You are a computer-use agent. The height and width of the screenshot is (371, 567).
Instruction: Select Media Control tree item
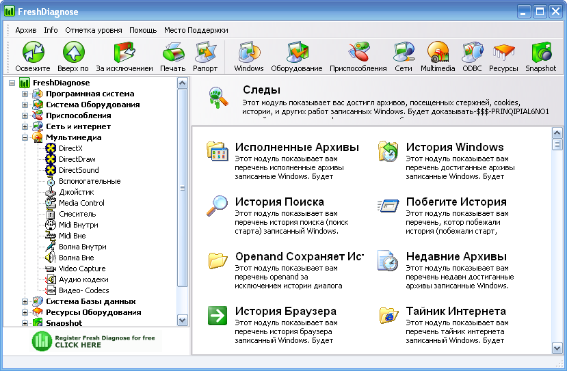point(81,203)
